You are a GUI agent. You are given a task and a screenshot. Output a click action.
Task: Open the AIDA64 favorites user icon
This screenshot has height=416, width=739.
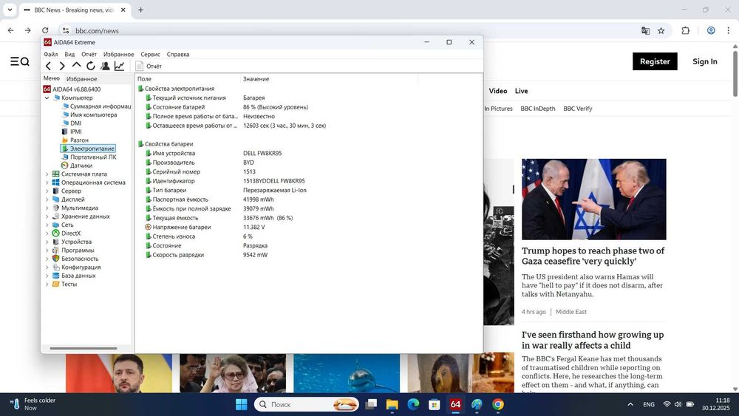[x=105, y=66]
